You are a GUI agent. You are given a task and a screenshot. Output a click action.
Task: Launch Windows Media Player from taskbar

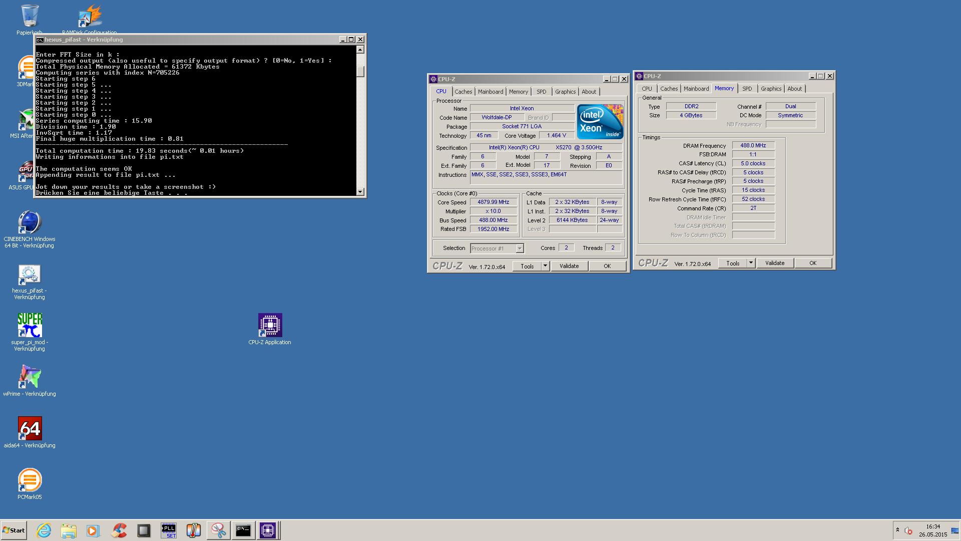tap(93, 530)
